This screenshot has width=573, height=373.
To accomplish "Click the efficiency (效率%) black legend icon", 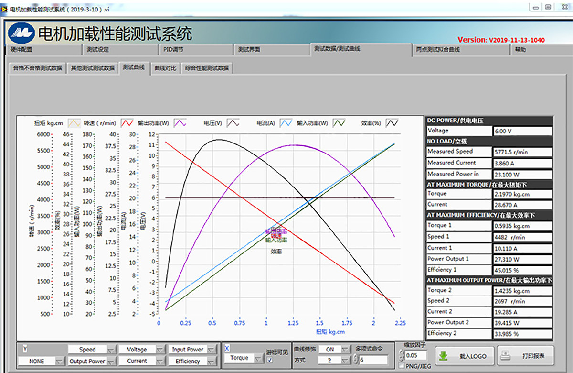I will [x=392, y=123].
